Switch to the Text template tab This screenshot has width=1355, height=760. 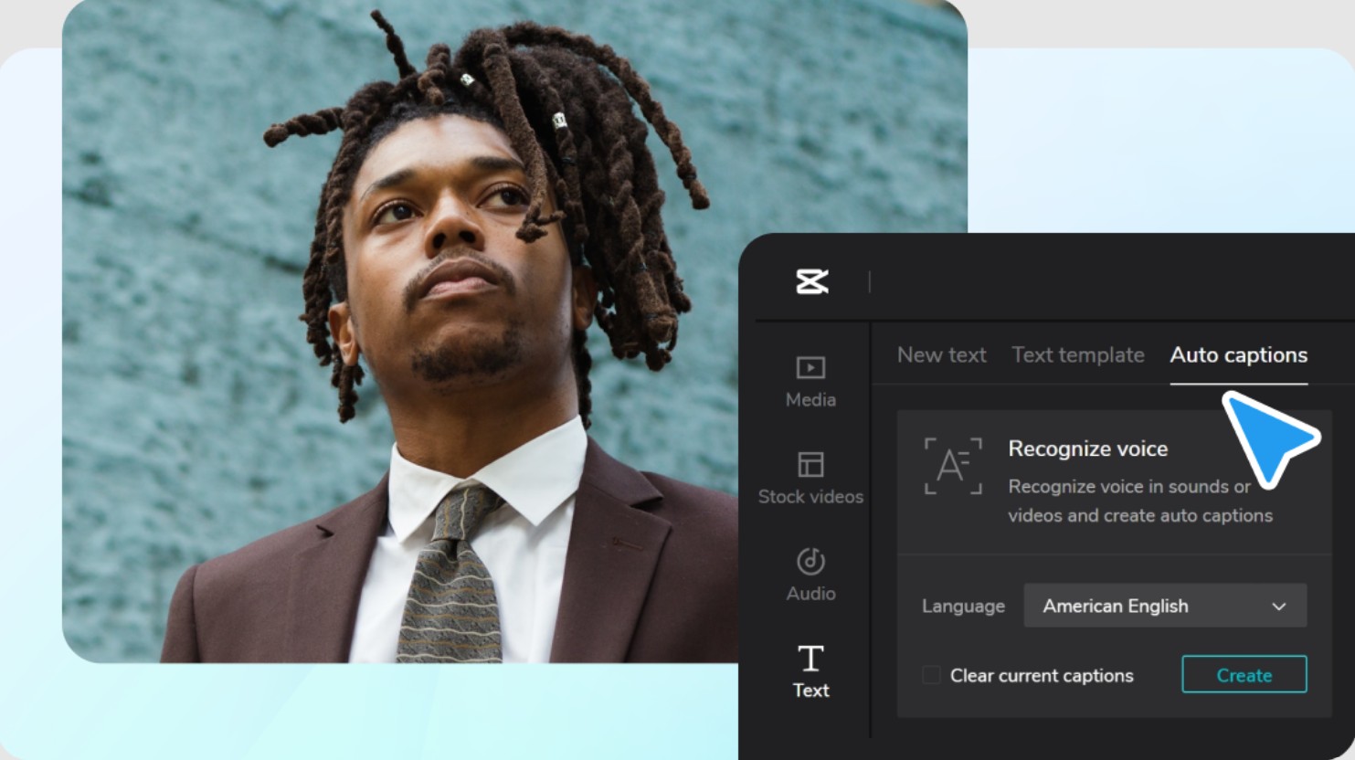tap(1077, 354)
